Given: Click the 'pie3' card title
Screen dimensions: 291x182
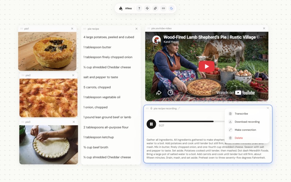Looking at the screenshot, I should tap(28, 122).
